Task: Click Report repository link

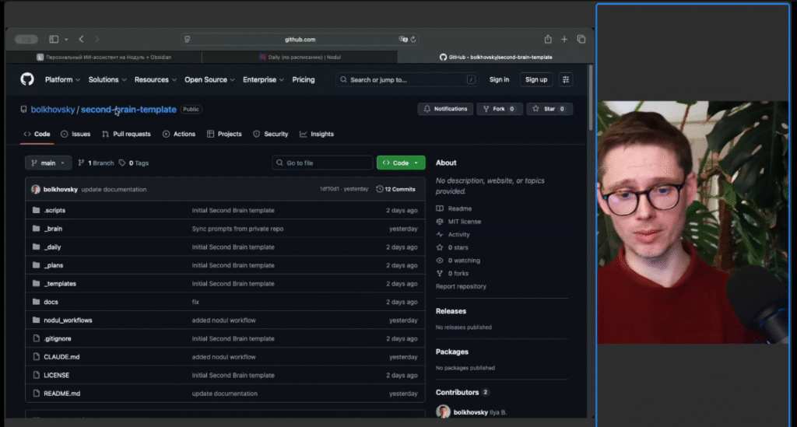Action: 461,286
